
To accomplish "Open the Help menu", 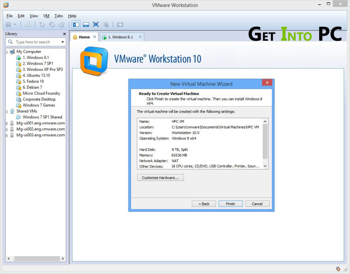I will [x=72, y=16].
